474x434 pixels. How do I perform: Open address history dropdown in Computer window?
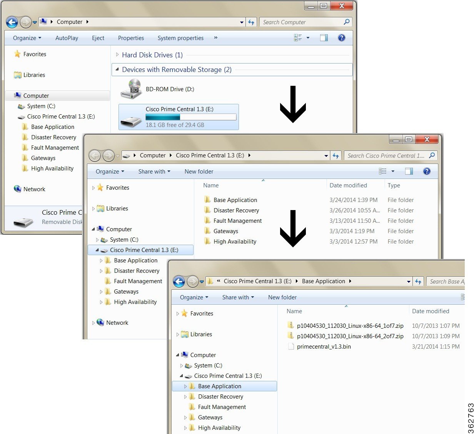coord(242,22)
